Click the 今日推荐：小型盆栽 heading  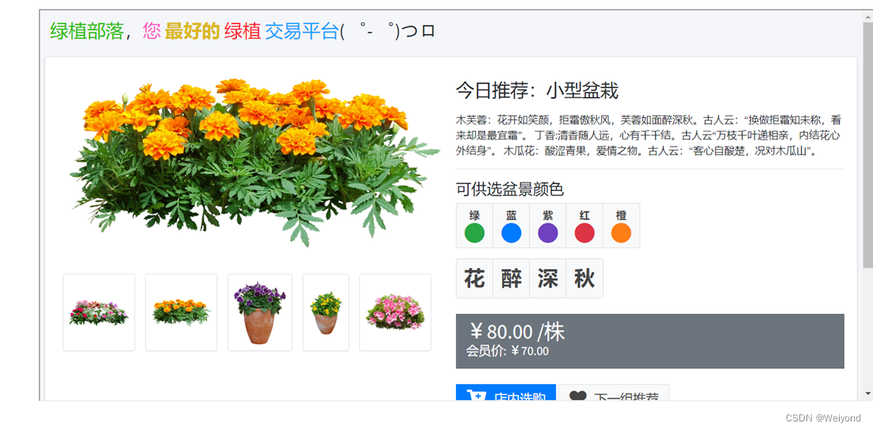click(x=538, y=90)
